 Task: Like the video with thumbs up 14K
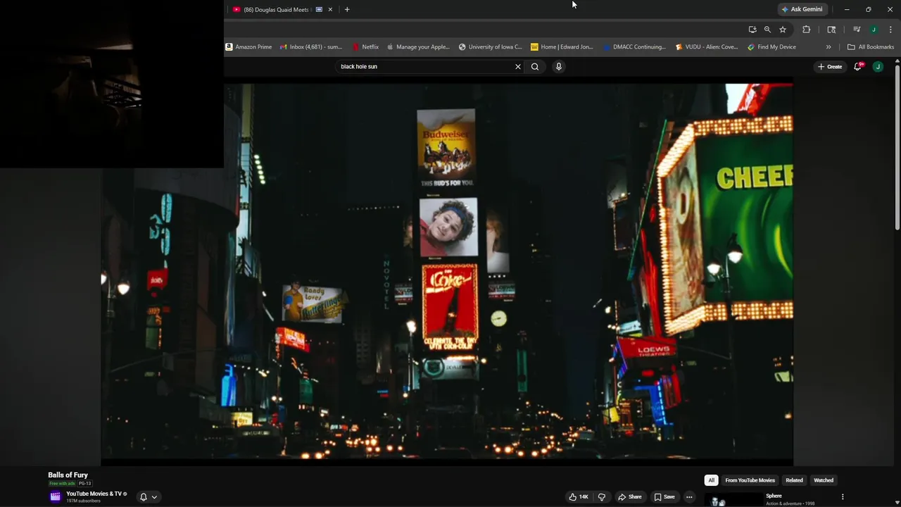579,497
